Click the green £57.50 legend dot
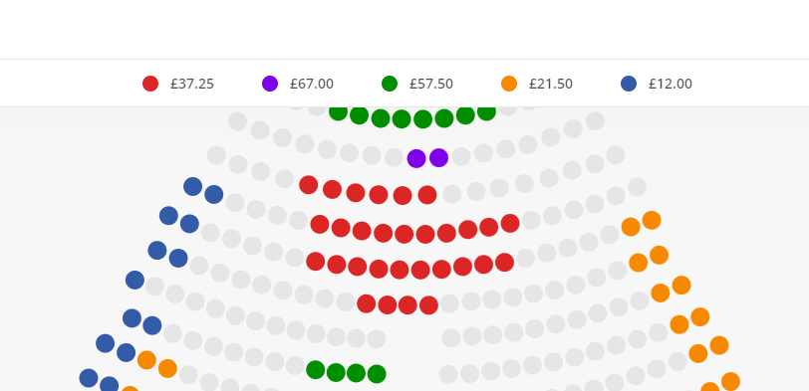Image resolution: width=809 pixels, height=391 pixels. click(390, 84)
